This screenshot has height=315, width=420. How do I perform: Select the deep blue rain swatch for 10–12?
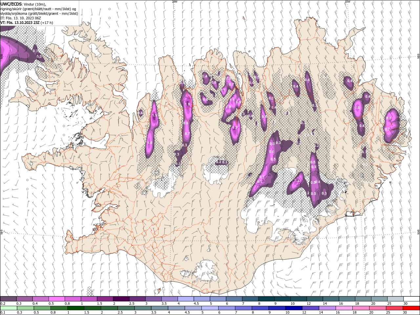coord(293,308)
